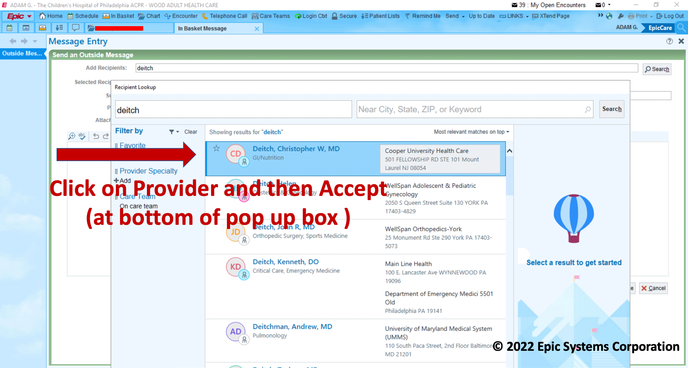Go to Home in the toolbar
Image resolution: width=688 pixels, height=368 pixels.
51,16
